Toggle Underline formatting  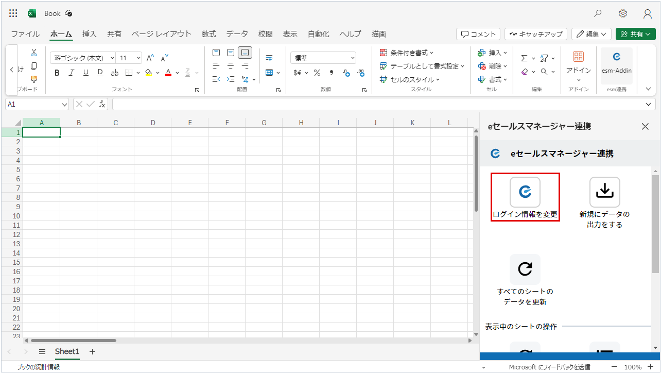tap(86, 73)
